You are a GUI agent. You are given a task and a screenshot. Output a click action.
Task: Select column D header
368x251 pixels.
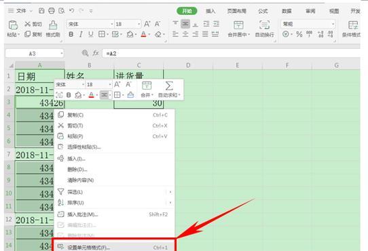pyautogui.click(x=188, y=65)
